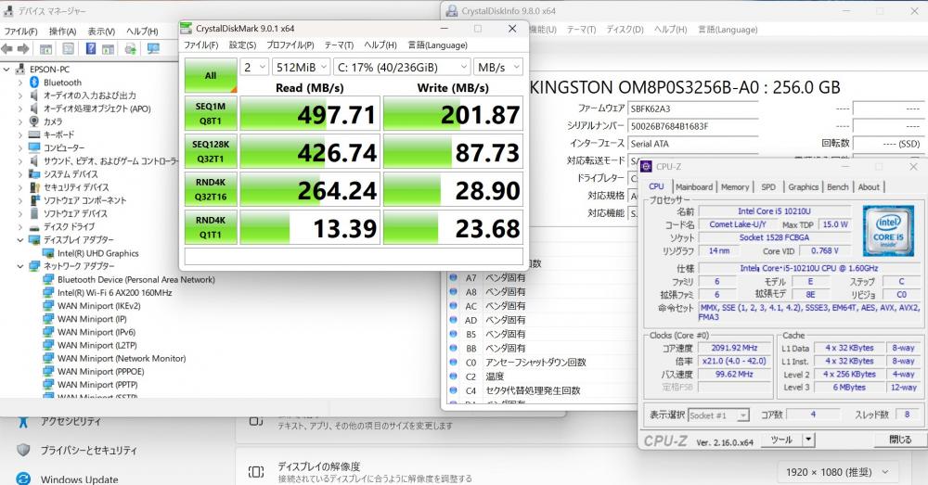Switch to the SPD tab in CPU-Z
The width and height of the screenshot is (928, 485).
coord(768,187)
